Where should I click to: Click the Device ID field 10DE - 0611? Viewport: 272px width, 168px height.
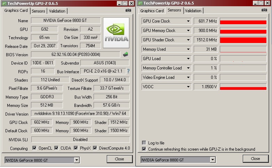click(x=43, y=63)
